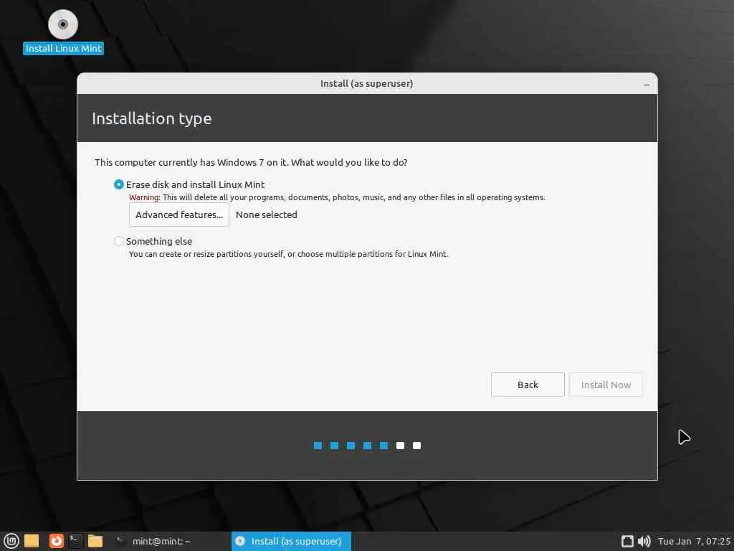Click the Install (as superuser) title bar
734x551 pixels.
pos(366,83)
